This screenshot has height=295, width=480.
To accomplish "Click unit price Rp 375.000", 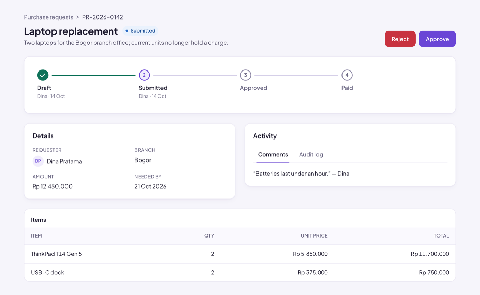I will click(313, 273).
